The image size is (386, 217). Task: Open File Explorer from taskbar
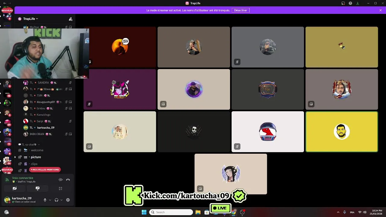(198, 212)
